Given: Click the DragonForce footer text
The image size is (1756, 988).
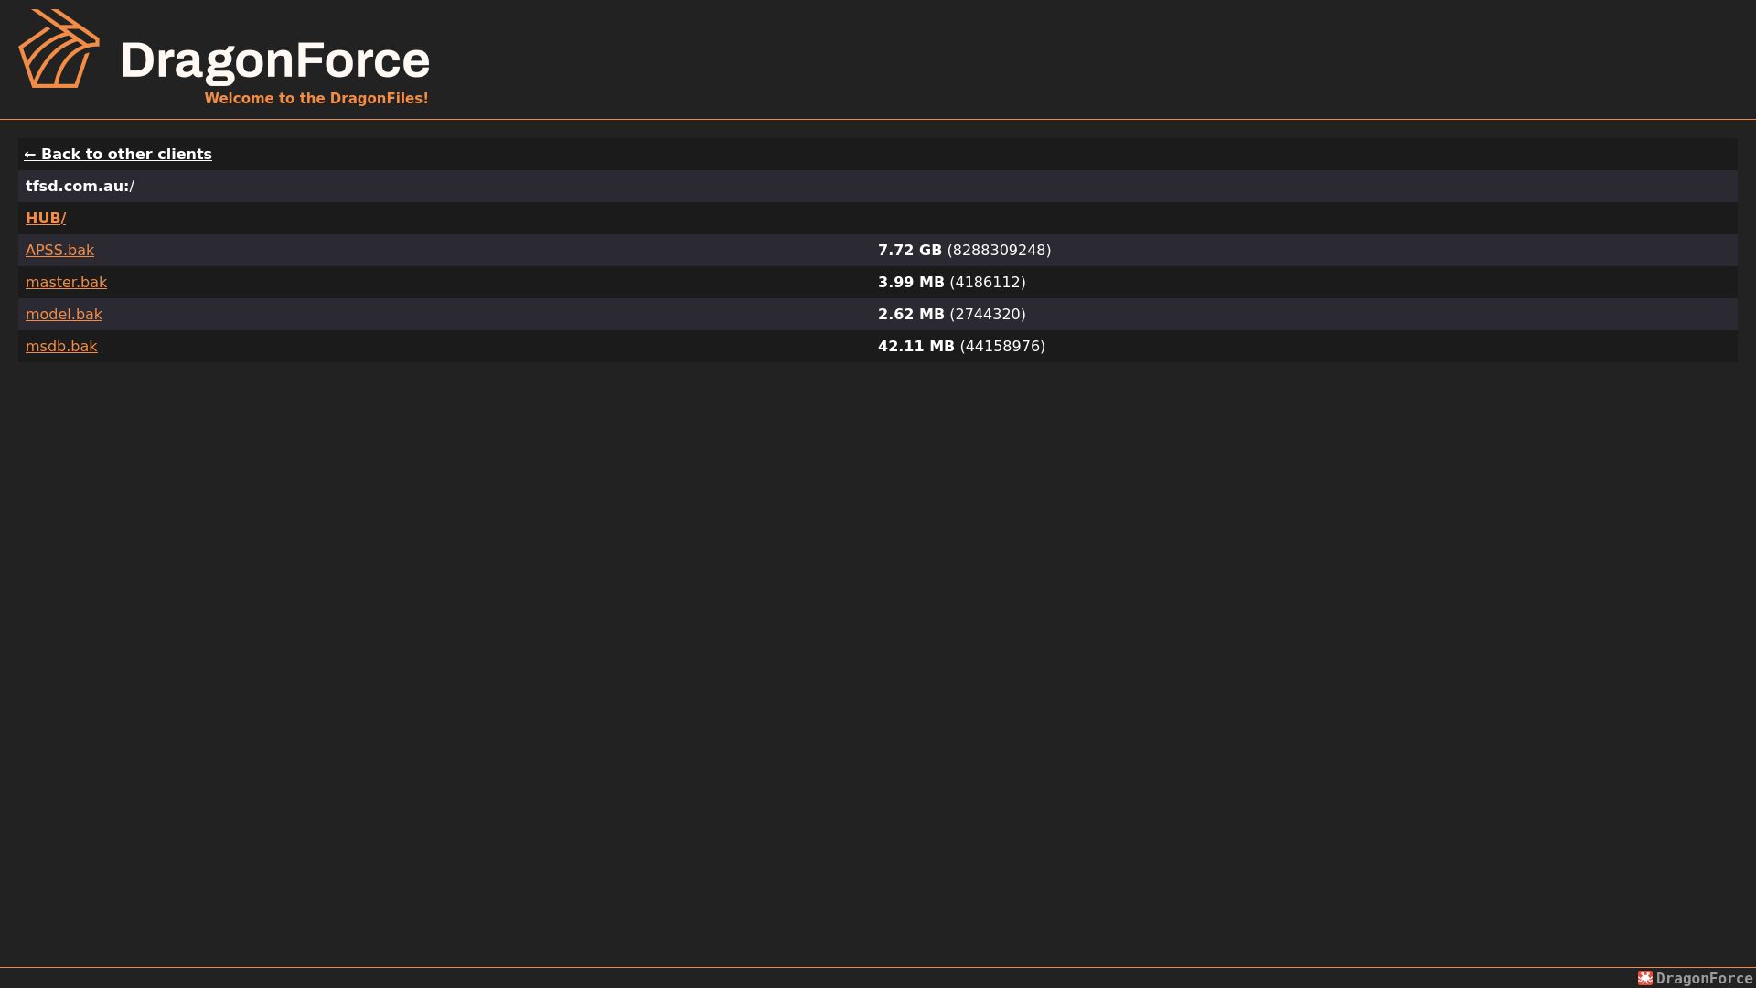Looking at the screenshot, I should coord(1704,978).
